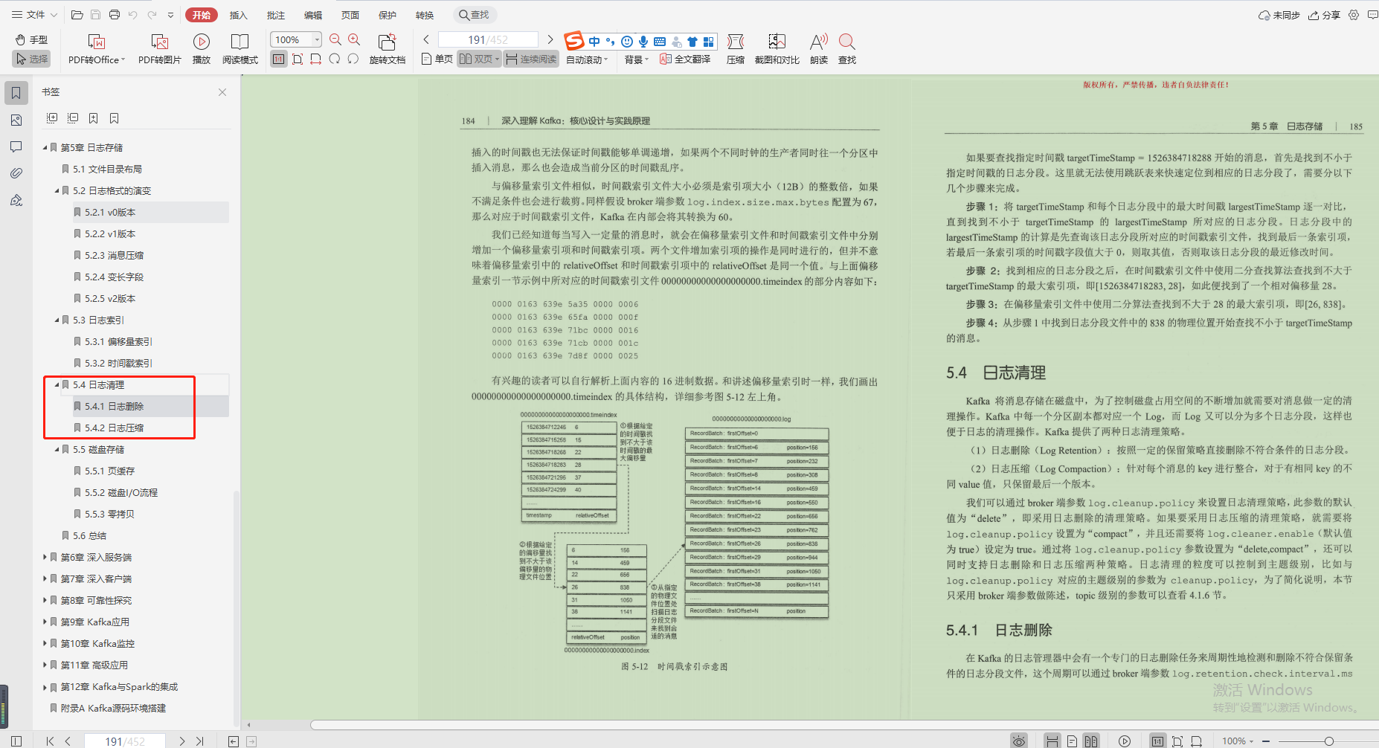Close the 书签 bookmark panel
The height and width of the screenshot is (748, 1379).
222,92
